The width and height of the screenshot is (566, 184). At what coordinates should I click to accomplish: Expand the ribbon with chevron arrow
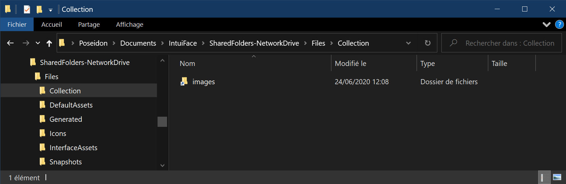tap(546, 24)
